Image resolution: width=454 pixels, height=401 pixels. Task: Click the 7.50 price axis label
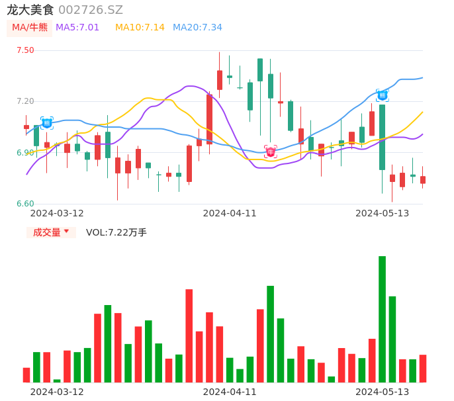point(25,50)
